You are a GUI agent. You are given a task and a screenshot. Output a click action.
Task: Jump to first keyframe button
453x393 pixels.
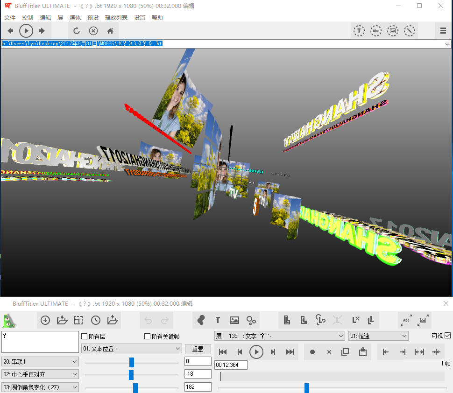(223, 352)
